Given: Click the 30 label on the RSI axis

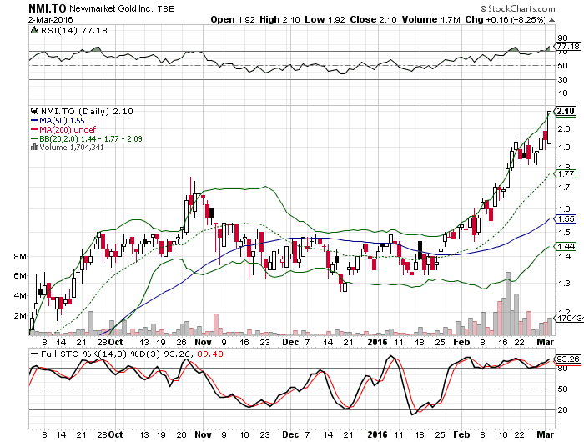Looking at the screenshot, I should pyautogui.click(x=563, y=80).
